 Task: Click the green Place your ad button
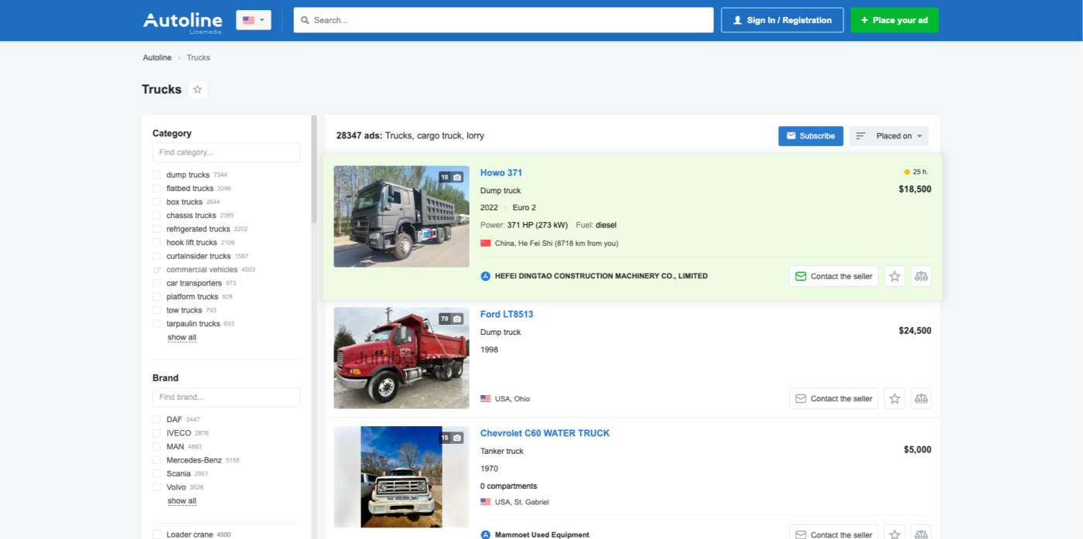pos(894,20)
